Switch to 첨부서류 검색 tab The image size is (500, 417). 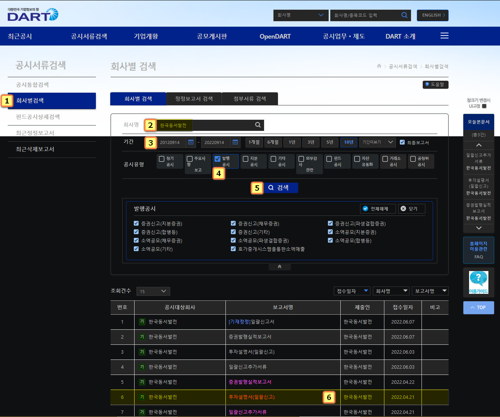250,98
